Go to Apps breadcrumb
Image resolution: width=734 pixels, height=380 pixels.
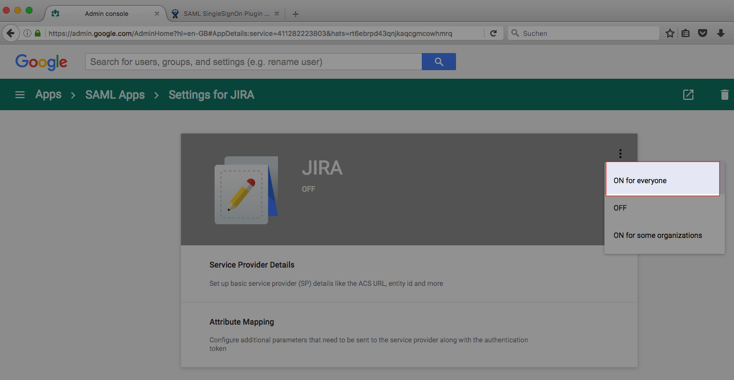pos(48,95)
